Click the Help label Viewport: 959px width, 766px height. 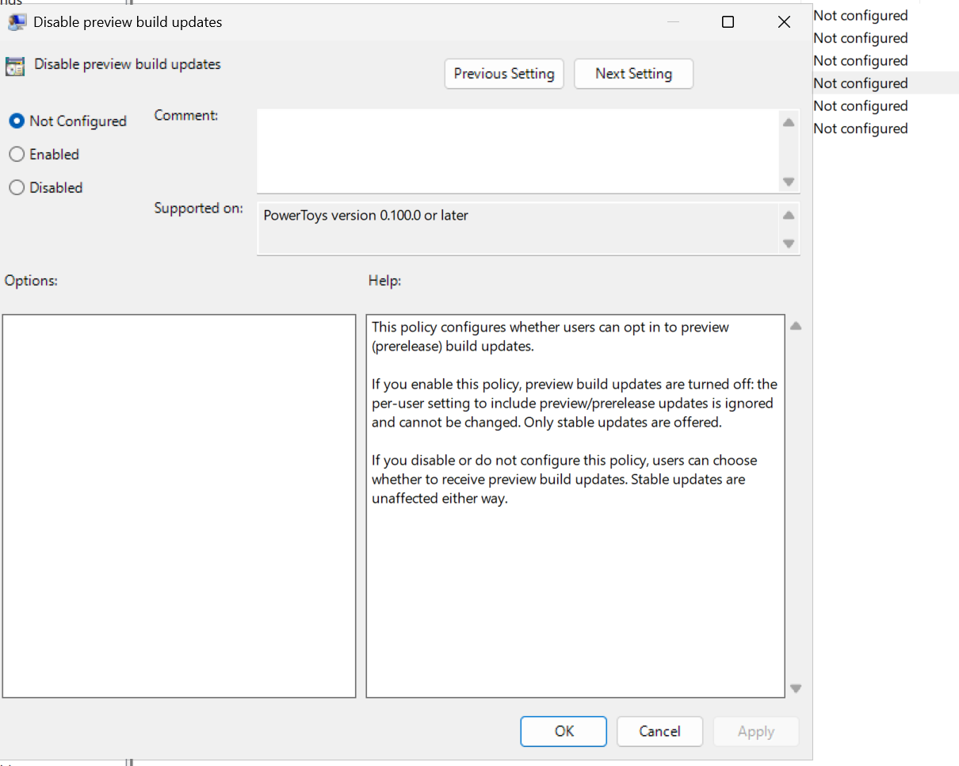384,281
